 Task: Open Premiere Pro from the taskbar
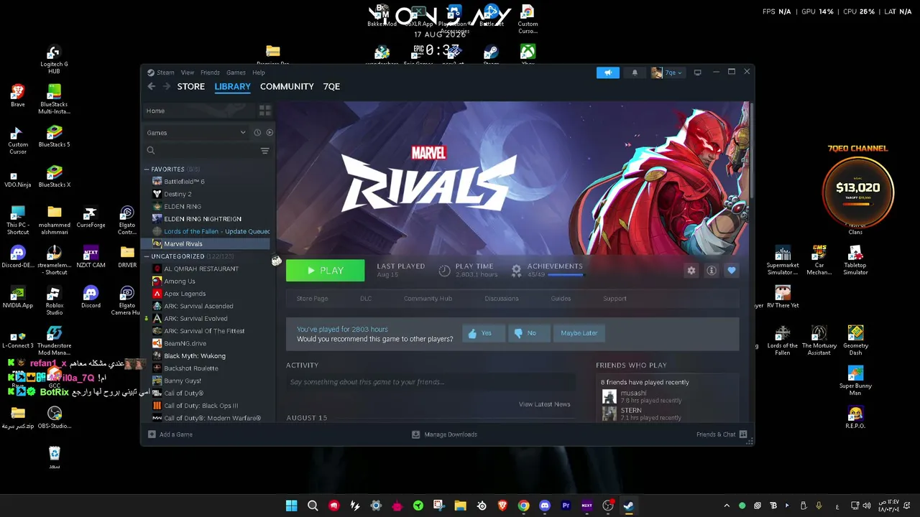pos(566,506)
